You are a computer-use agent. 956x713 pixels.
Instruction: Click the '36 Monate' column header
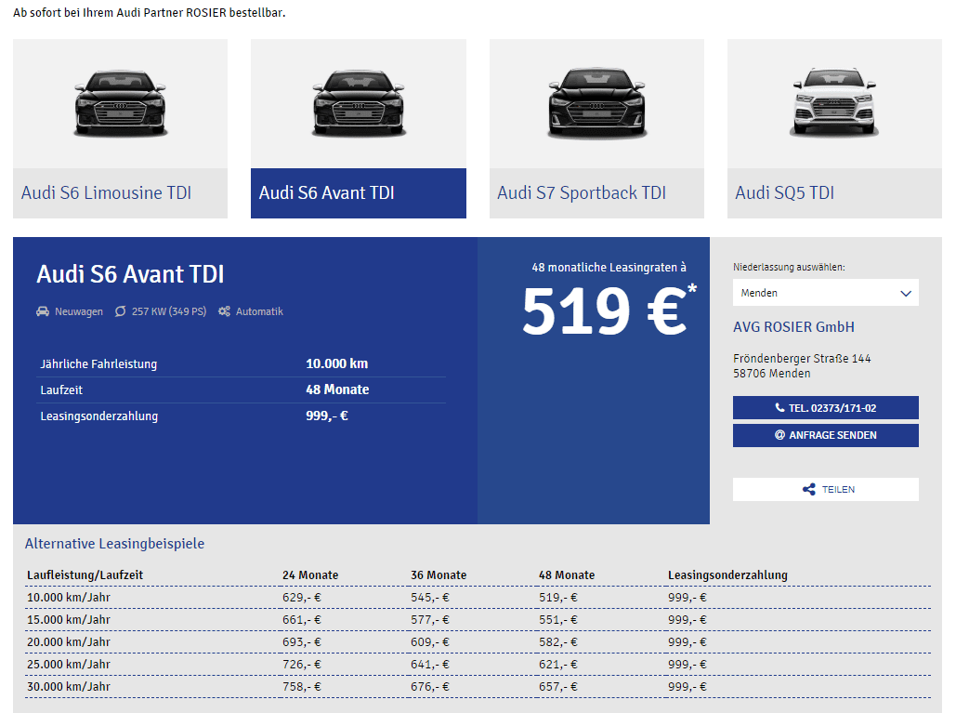[439, 574]
